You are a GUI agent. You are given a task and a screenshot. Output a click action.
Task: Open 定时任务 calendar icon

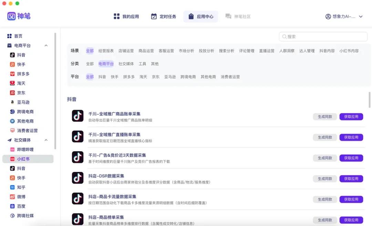tap(154, 17)
